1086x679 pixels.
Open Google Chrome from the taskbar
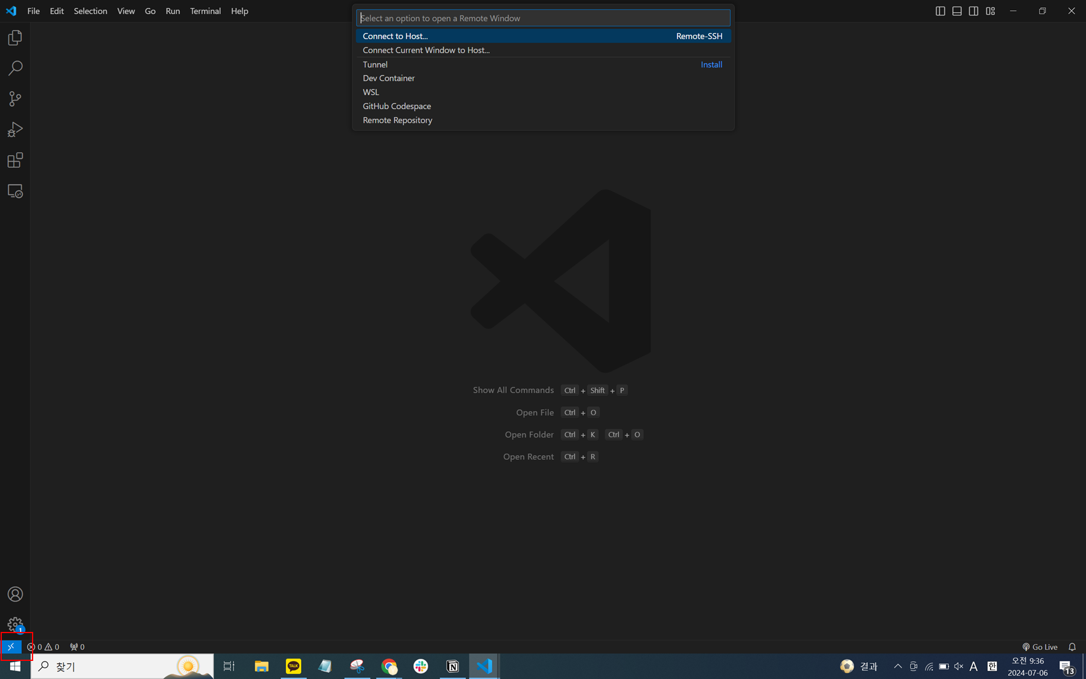[x=389, y=666]
